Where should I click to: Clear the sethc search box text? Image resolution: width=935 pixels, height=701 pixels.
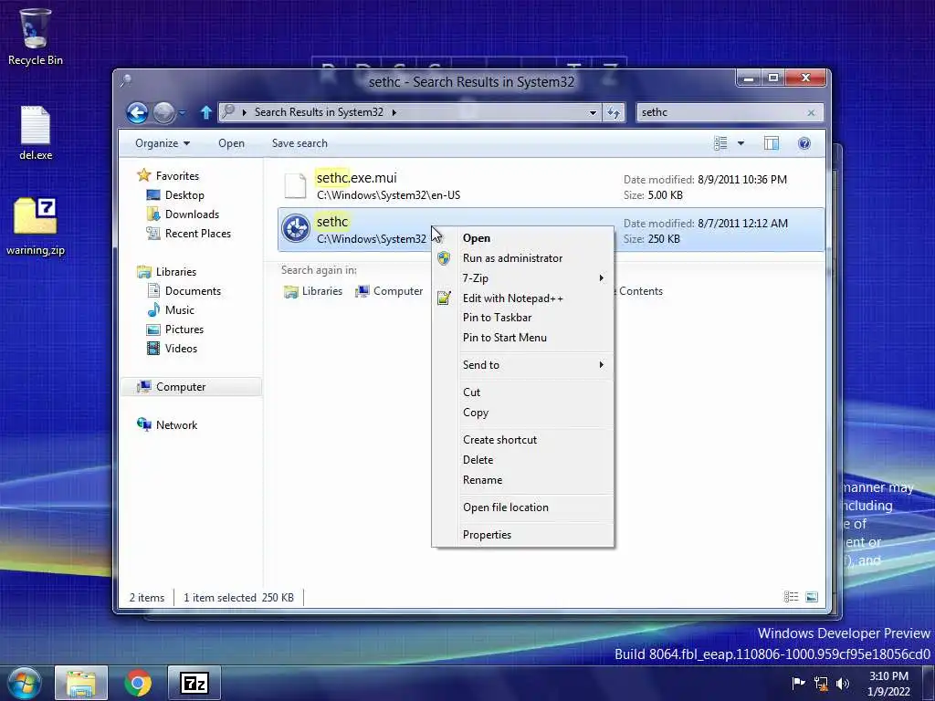point(811,112)
